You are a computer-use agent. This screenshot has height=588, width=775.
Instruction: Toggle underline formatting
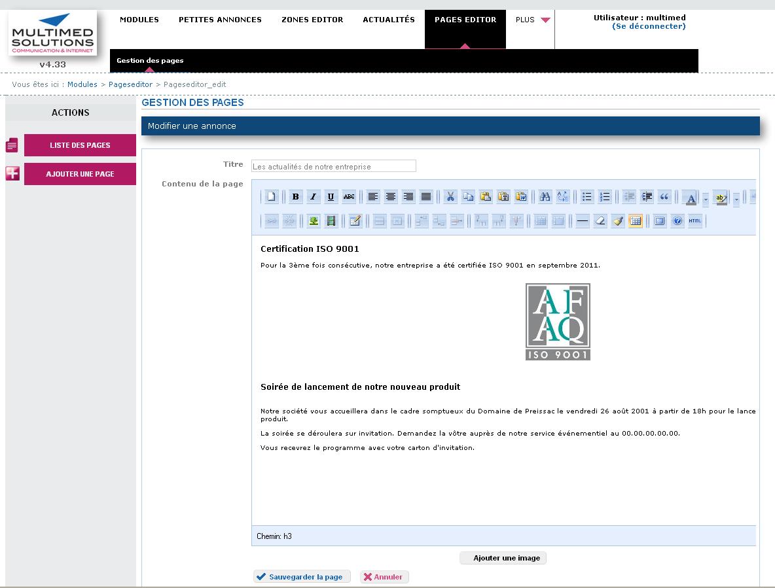click(x=331, y=196)
